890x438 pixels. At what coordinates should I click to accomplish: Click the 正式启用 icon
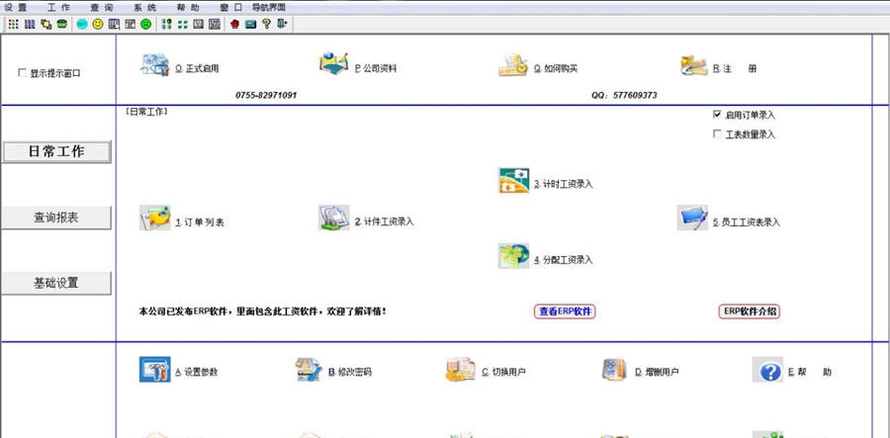[154, 65]
